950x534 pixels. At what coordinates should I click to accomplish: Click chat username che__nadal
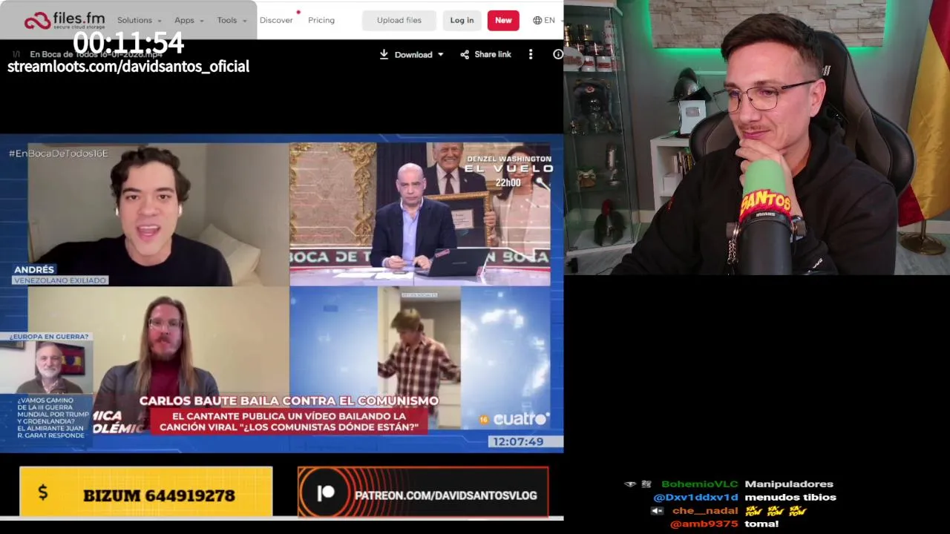pos(706,510)
